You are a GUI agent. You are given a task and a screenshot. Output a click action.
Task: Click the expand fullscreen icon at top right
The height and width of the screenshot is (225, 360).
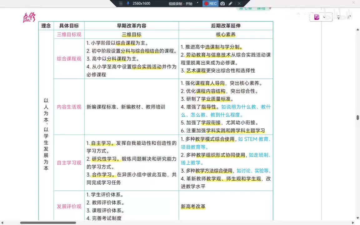[349, 17]
